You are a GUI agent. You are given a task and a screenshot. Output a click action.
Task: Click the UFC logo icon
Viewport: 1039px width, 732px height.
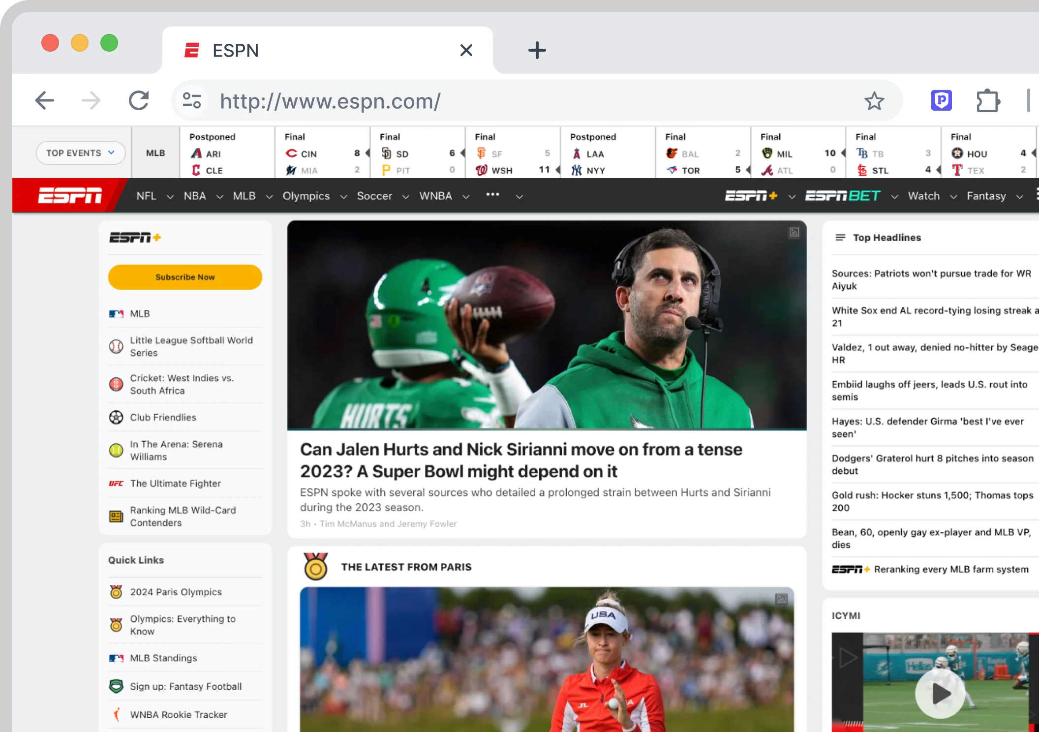point(116,484)
